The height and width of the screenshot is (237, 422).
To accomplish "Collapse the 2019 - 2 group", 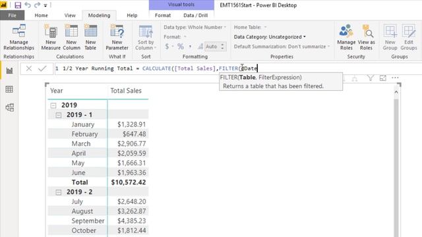I will pos(59,192).
